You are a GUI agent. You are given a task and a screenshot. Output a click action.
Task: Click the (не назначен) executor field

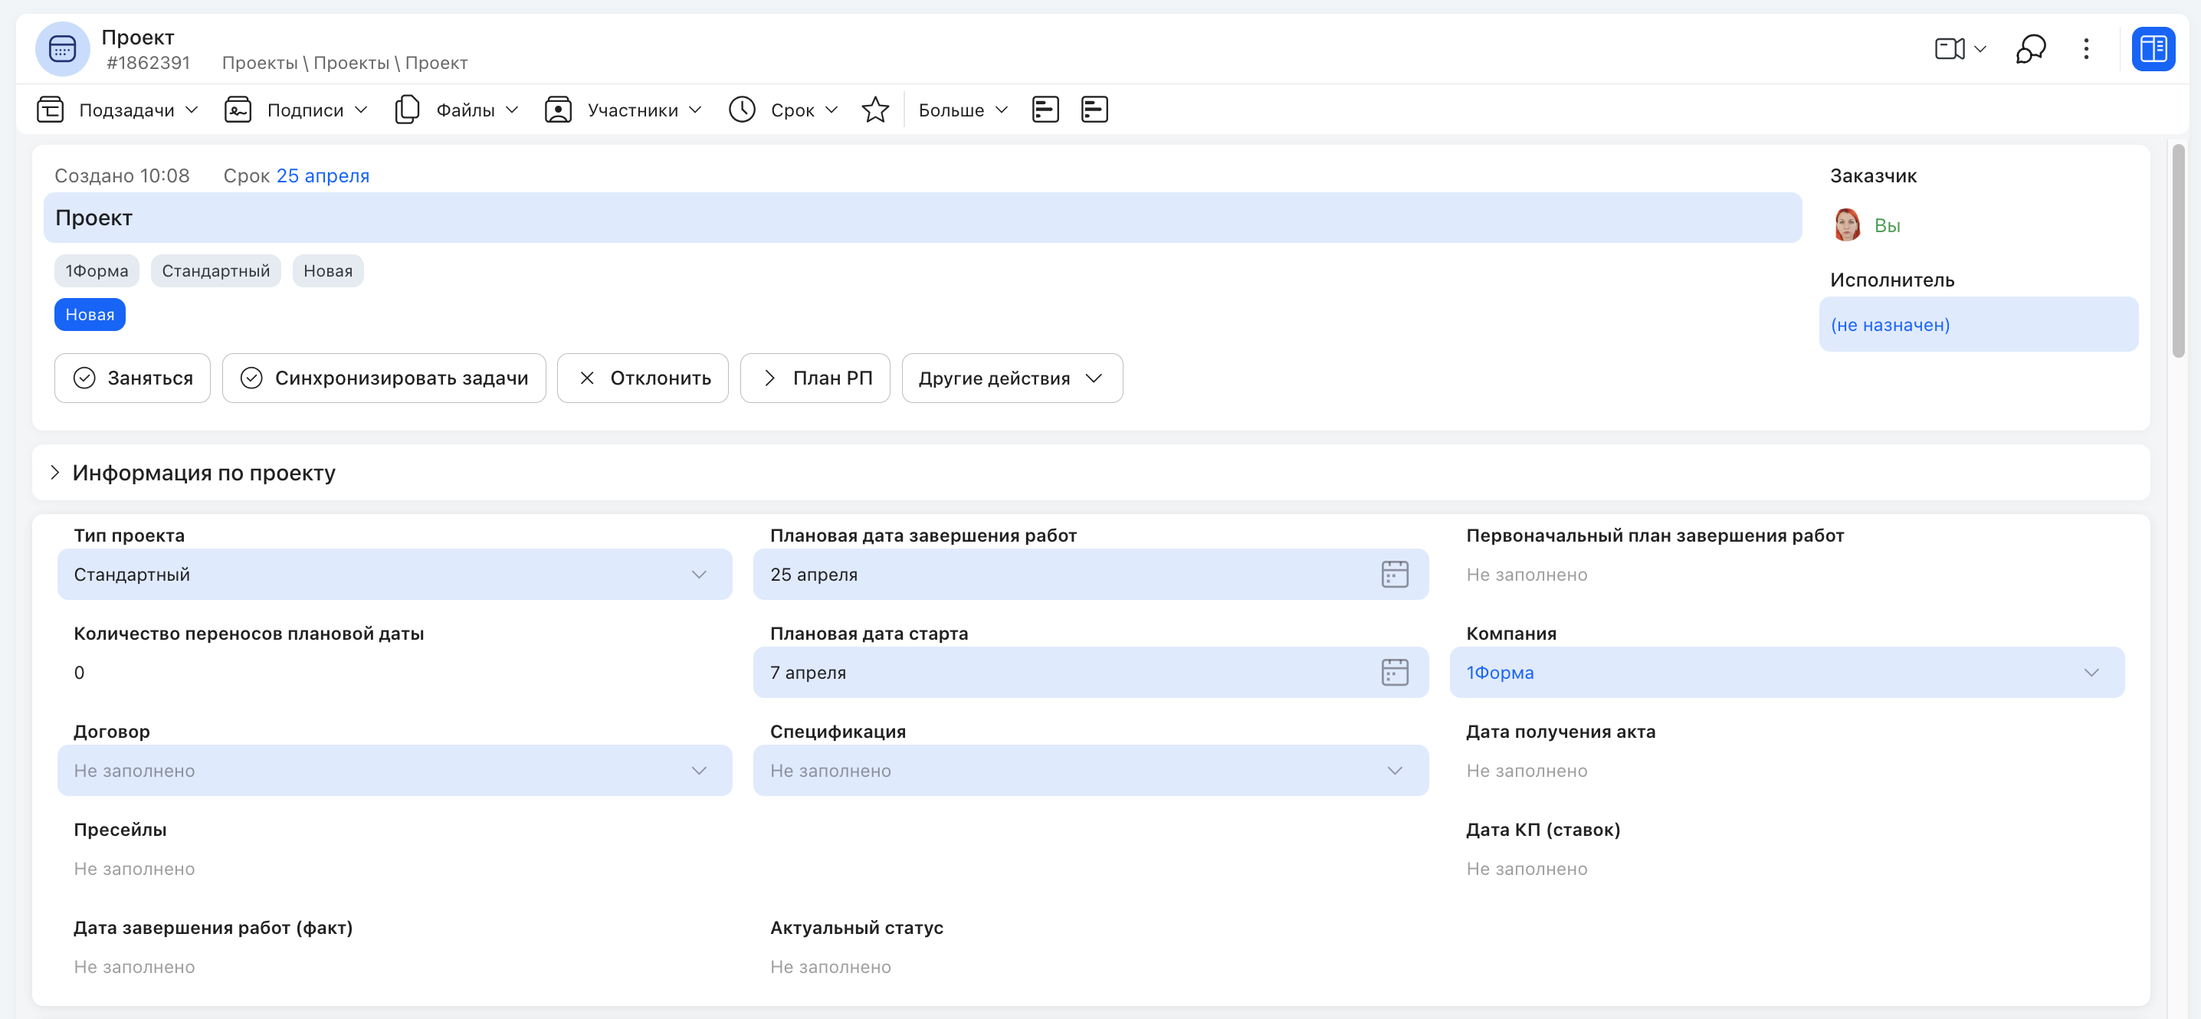pos(1978,324)
